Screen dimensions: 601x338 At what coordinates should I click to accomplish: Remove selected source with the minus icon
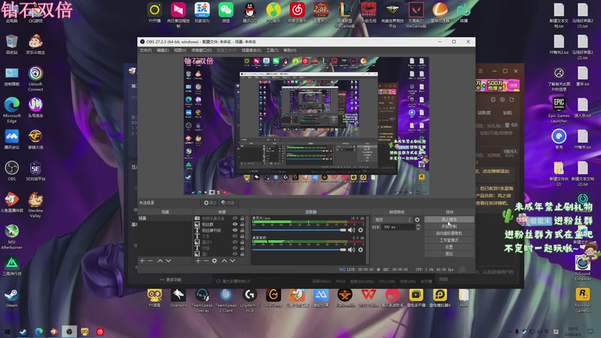[206, 261]
